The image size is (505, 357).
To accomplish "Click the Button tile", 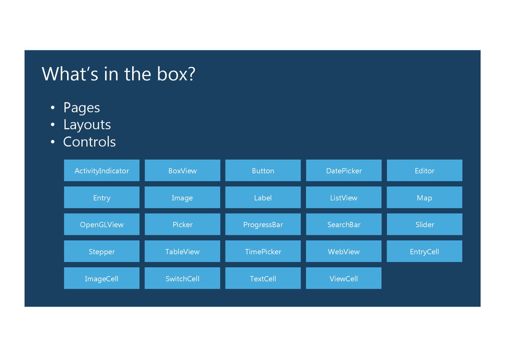I will (x=263, y=170).
